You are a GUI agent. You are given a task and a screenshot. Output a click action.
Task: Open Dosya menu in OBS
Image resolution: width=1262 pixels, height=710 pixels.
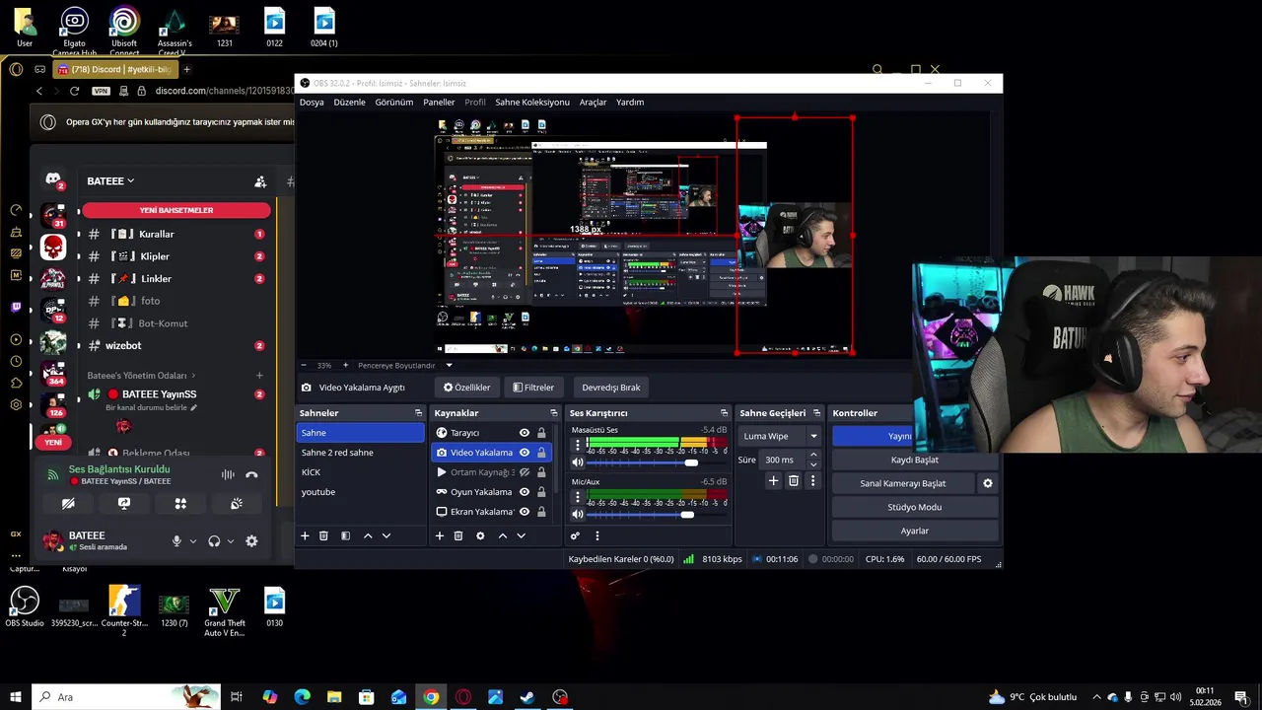pos(312,103)
